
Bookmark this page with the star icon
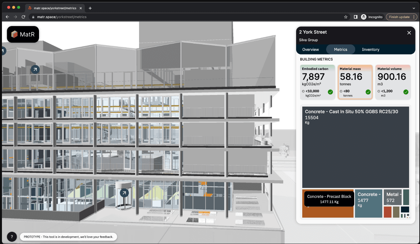346,17
